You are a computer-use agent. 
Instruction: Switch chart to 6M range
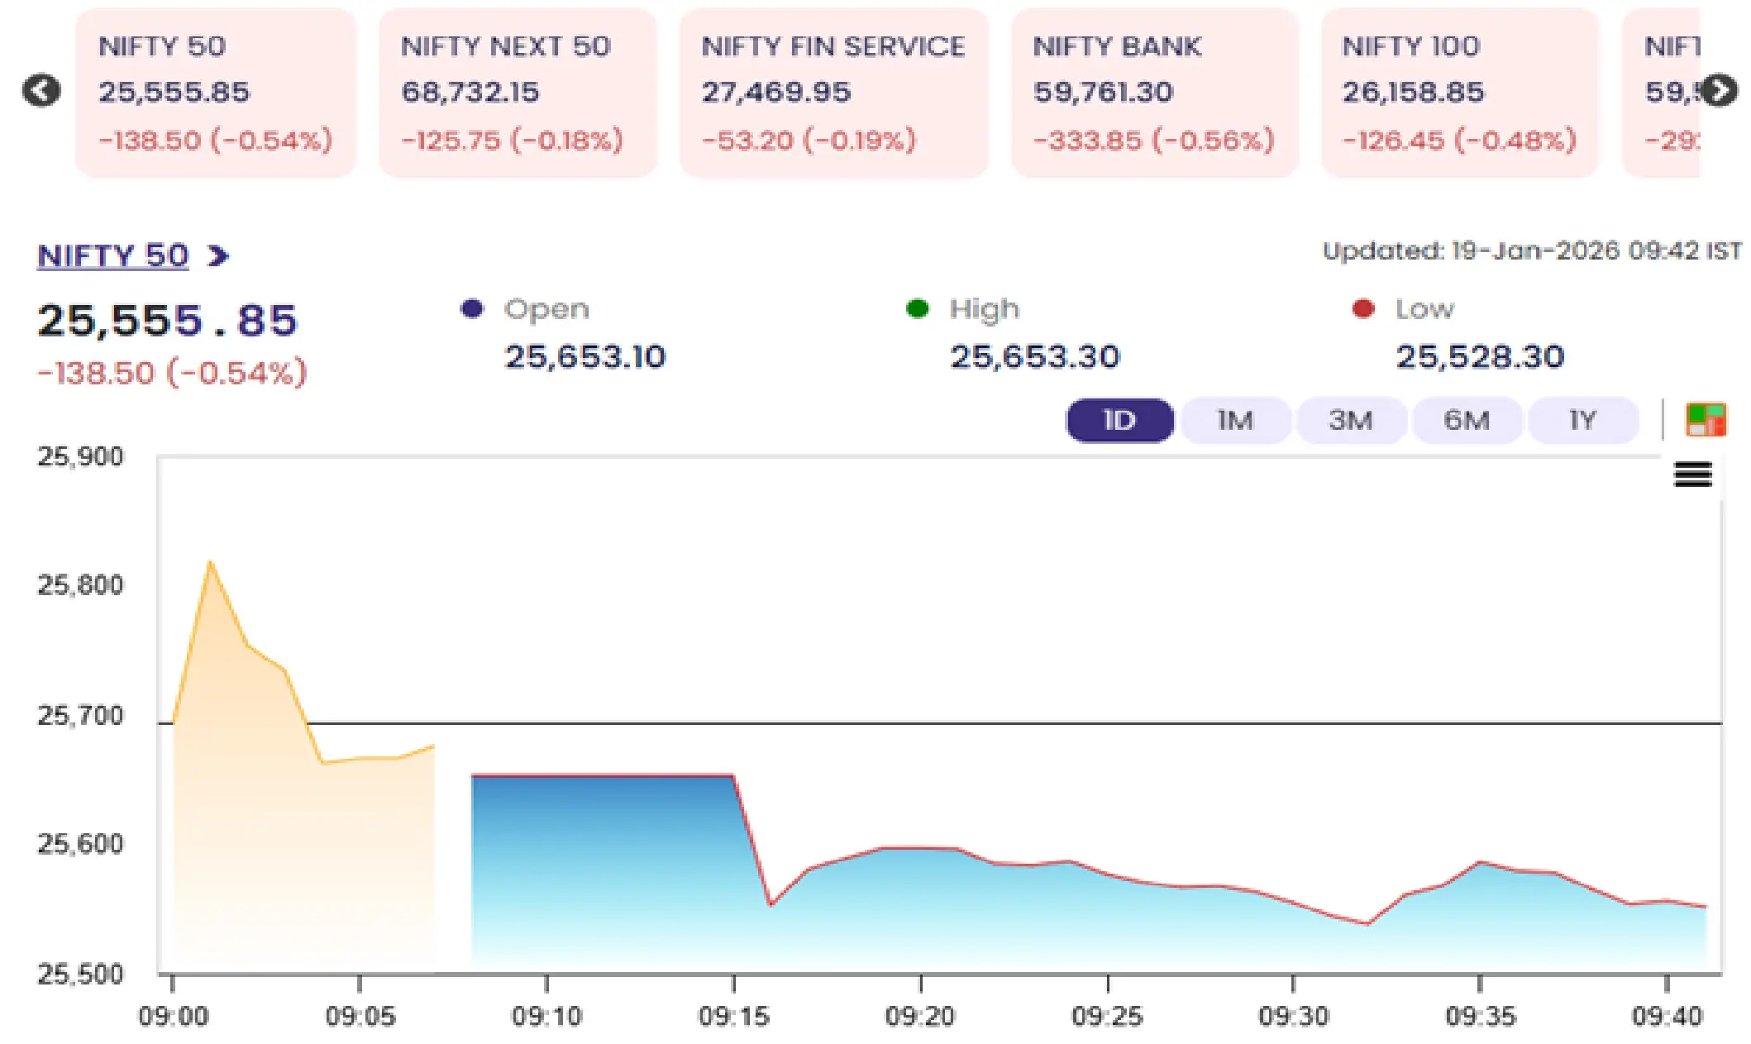click(x=1467, y=421)
